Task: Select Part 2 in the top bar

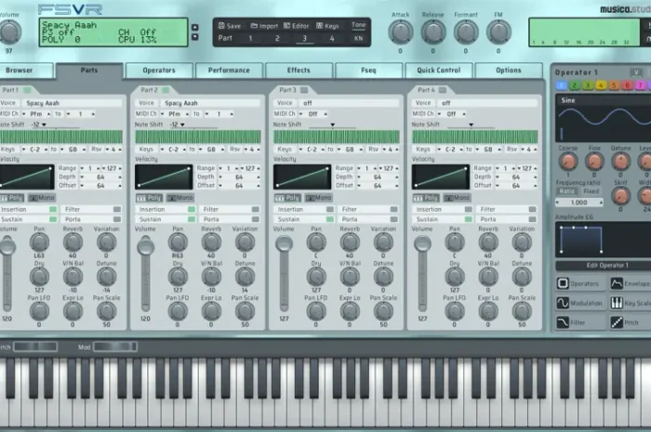Action: (x=277, y=38)
